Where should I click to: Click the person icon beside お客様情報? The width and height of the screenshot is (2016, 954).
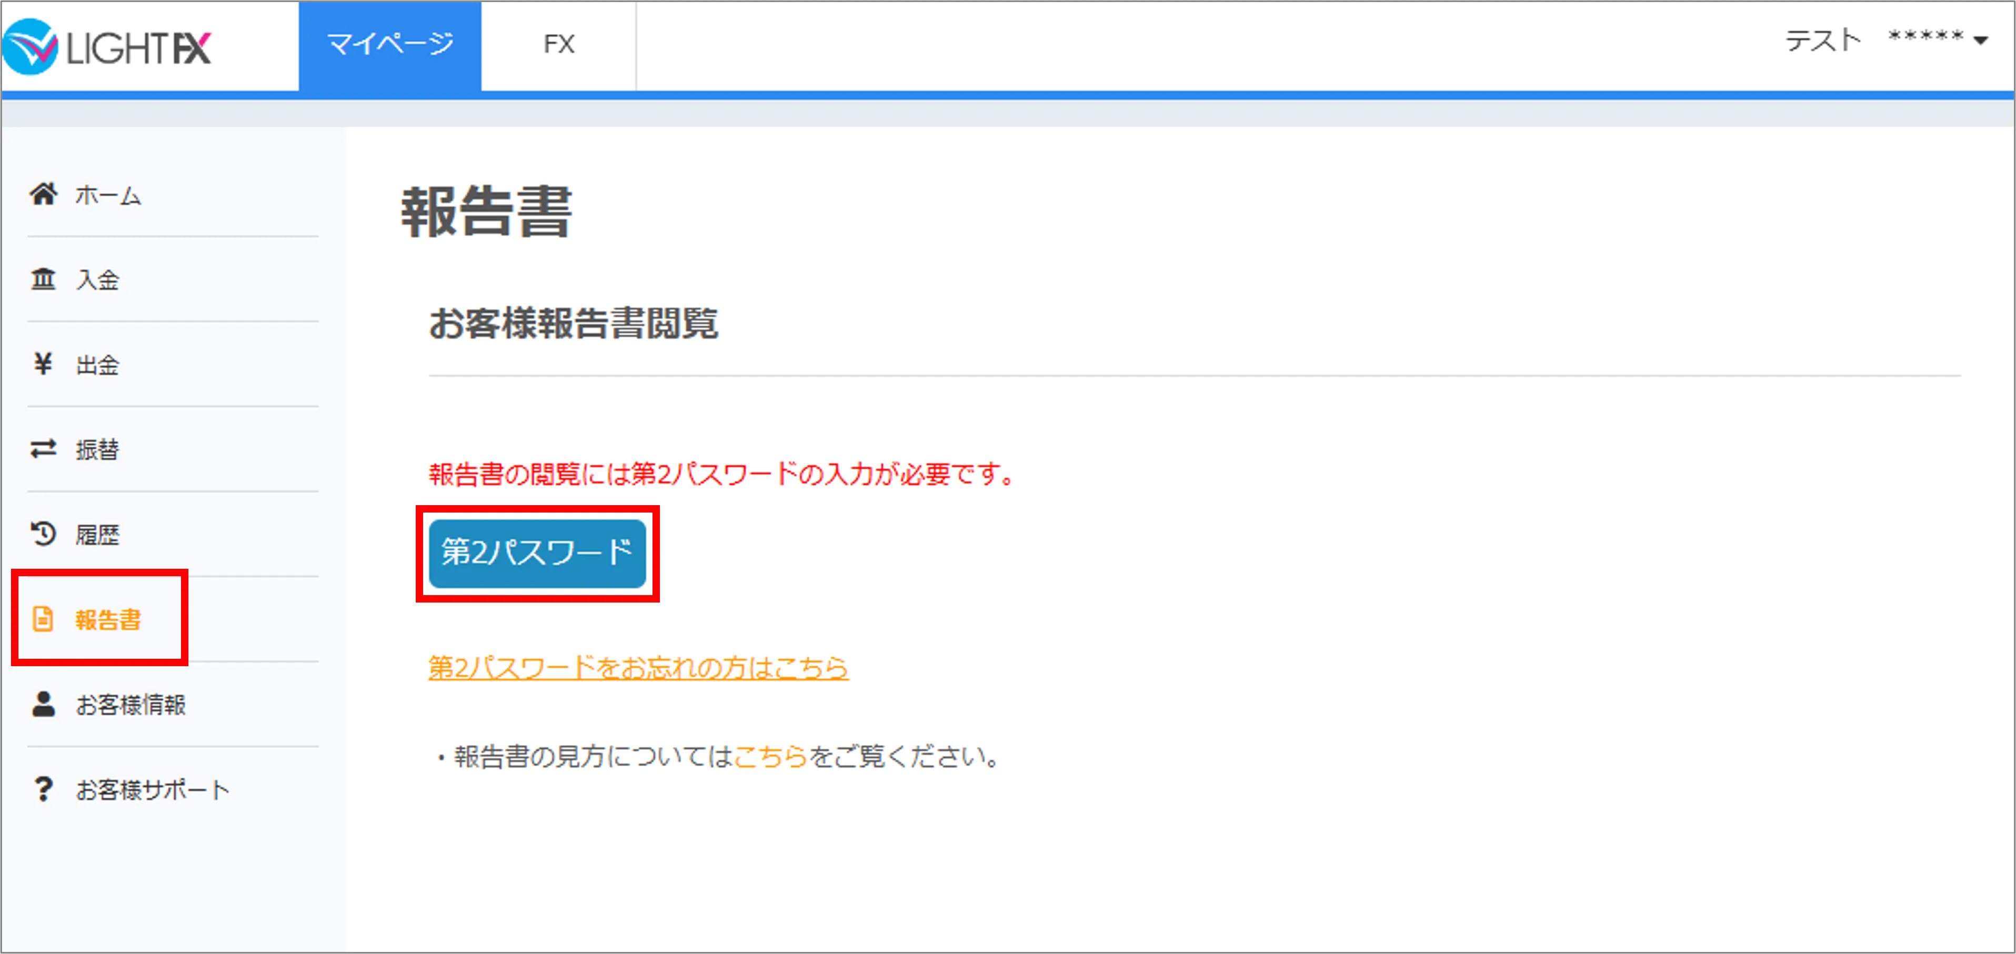[43, 704]
